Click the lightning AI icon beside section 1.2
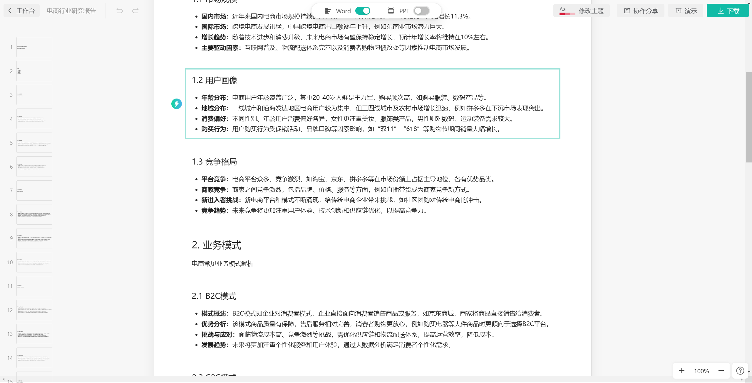This screenshot has height=383, width=752. [x=177, y=104]
